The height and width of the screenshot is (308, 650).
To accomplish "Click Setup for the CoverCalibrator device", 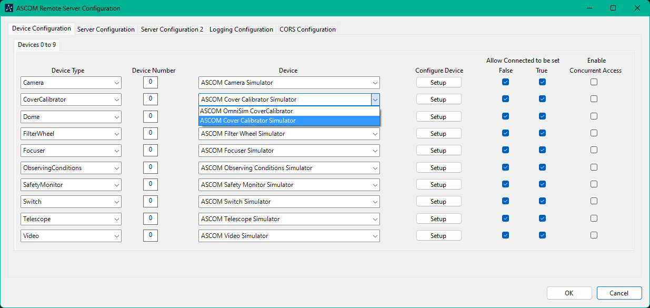I will pyautogui.click(x=438, y=100).
